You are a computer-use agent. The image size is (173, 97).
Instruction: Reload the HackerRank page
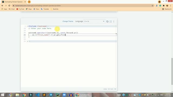click(x=9, y=6)
